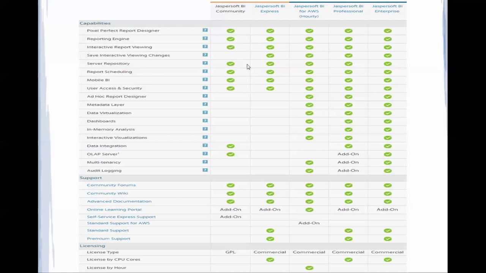486x273 pixels.
Task: Click help icon for Pixel Perfect Report Designer
Action: point(205,30)
